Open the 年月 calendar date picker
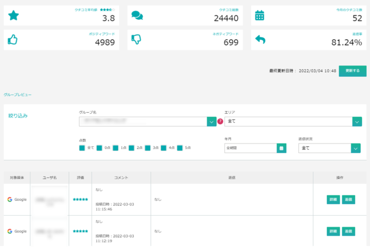This screenshot has width=370, height=247. point(281,148)
